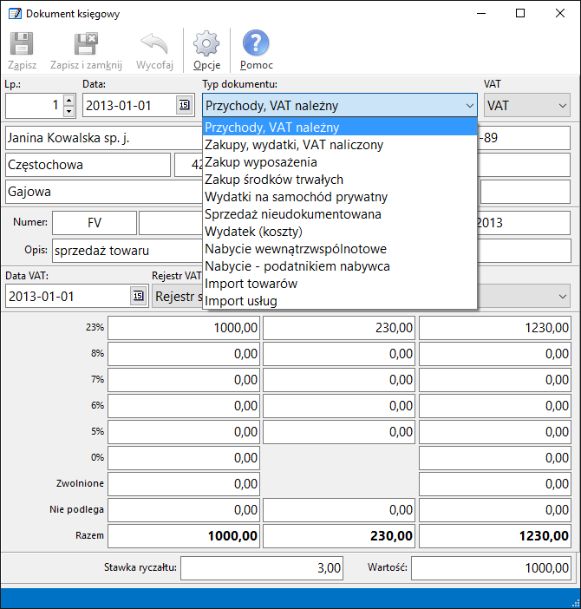Screen dimensions: 581x609
Task: Select Wydatki na samochód prywatny
Action: pos(296,197)
